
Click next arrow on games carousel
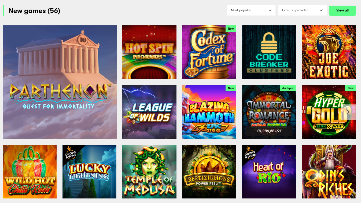click(x=348, y=112)
